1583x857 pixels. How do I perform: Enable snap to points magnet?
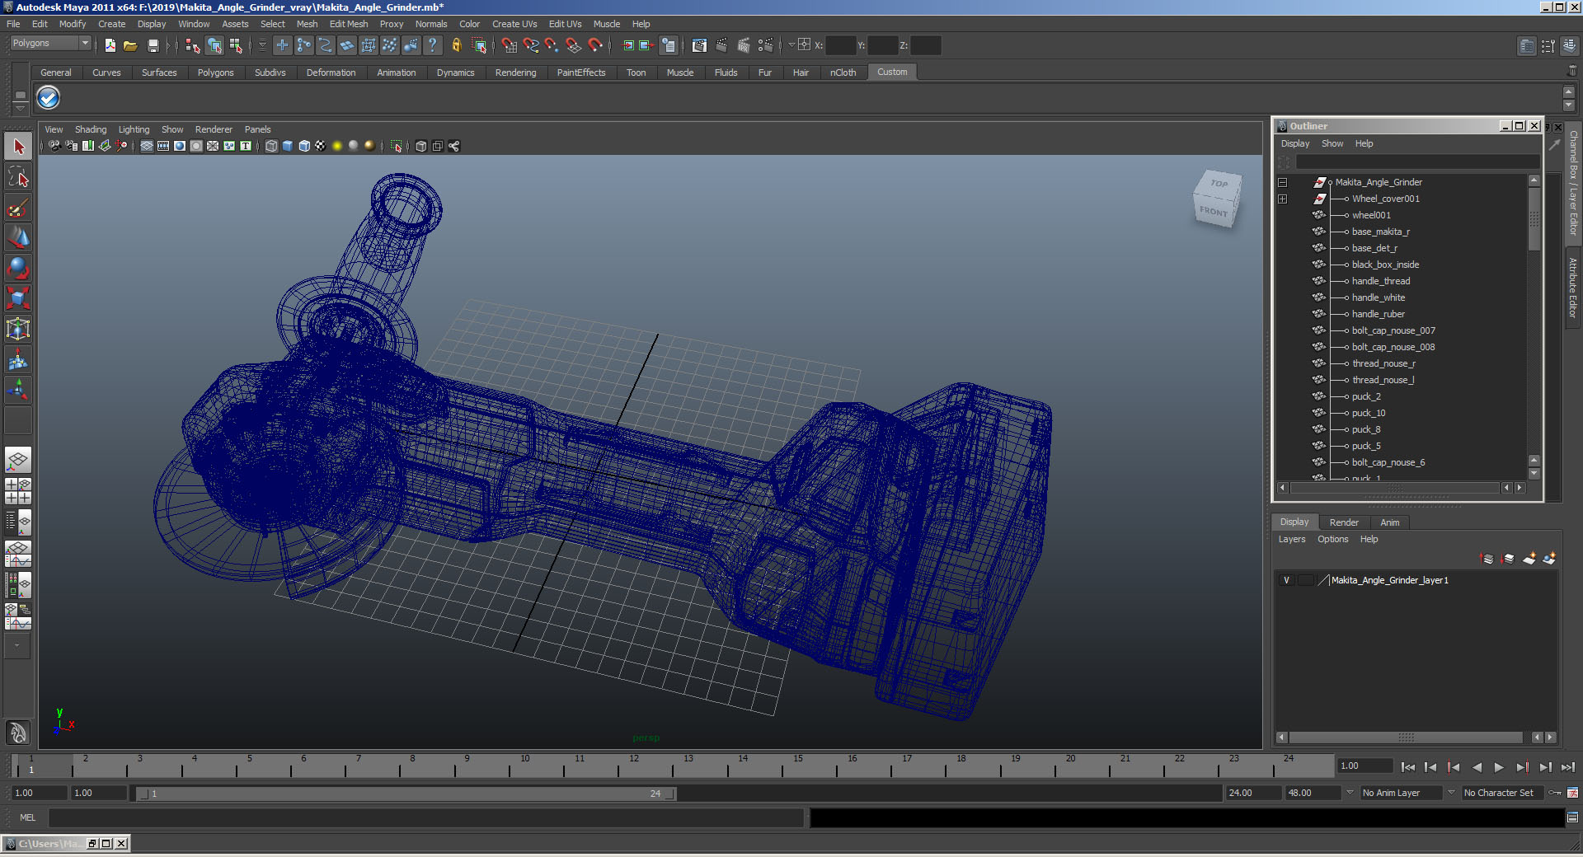point(552,45)
